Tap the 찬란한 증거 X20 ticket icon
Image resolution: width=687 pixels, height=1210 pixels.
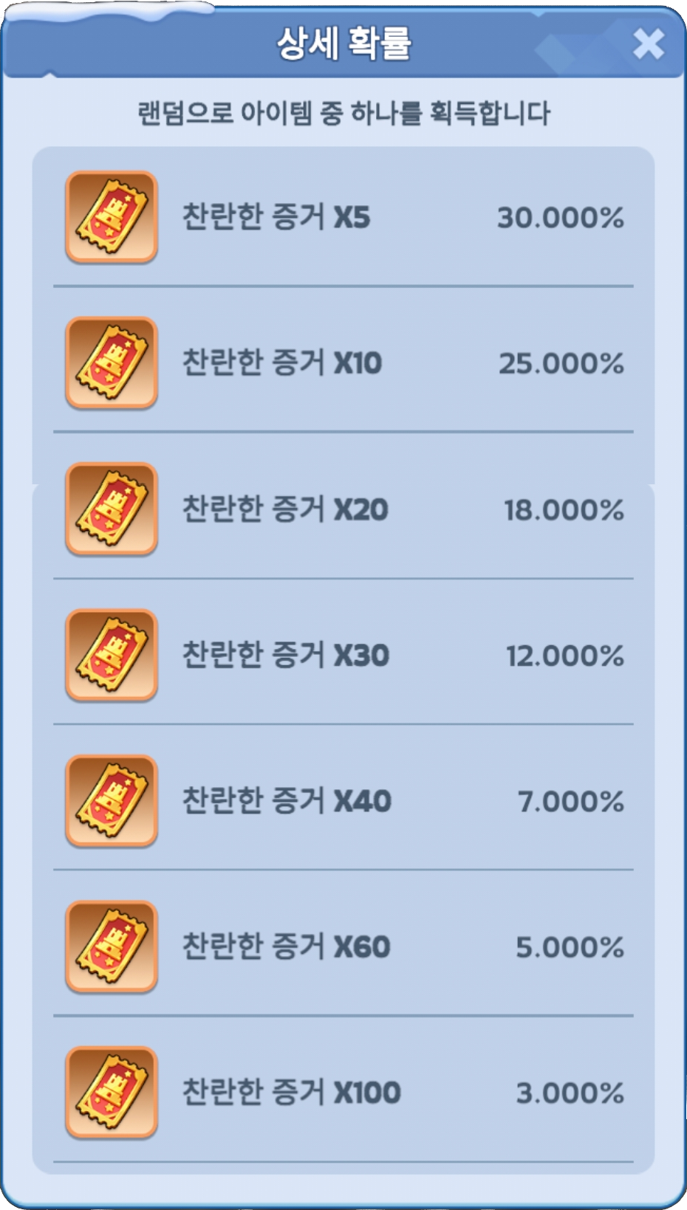tap(112, 509)
